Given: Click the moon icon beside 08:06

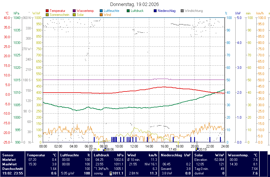Looking at the screenshot, I should click(104, 149).
